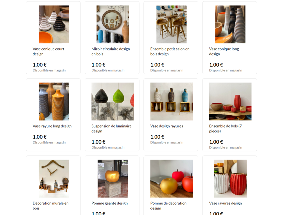Click the 'Ensemble de bols (7 pièces)' title

[225, 129]
